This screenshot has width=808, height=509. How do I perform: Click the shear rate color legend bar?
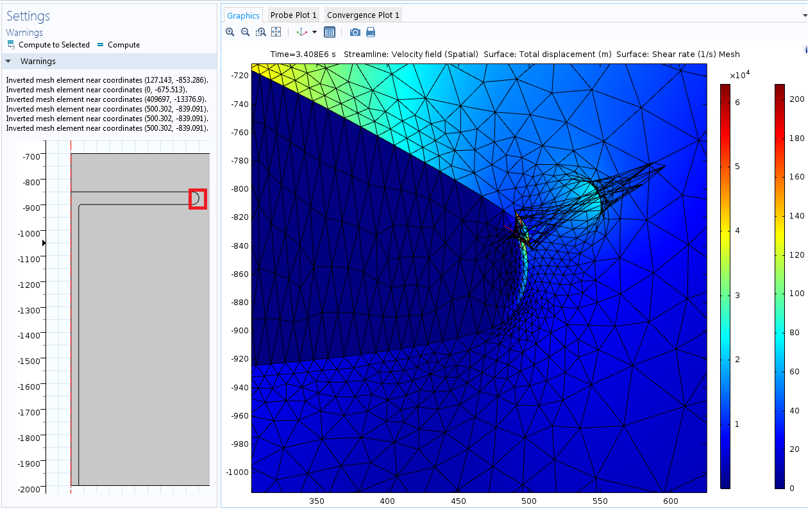780,286
